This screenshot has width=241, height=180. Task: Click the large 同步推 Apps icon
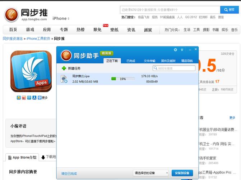tap(31, 71)
